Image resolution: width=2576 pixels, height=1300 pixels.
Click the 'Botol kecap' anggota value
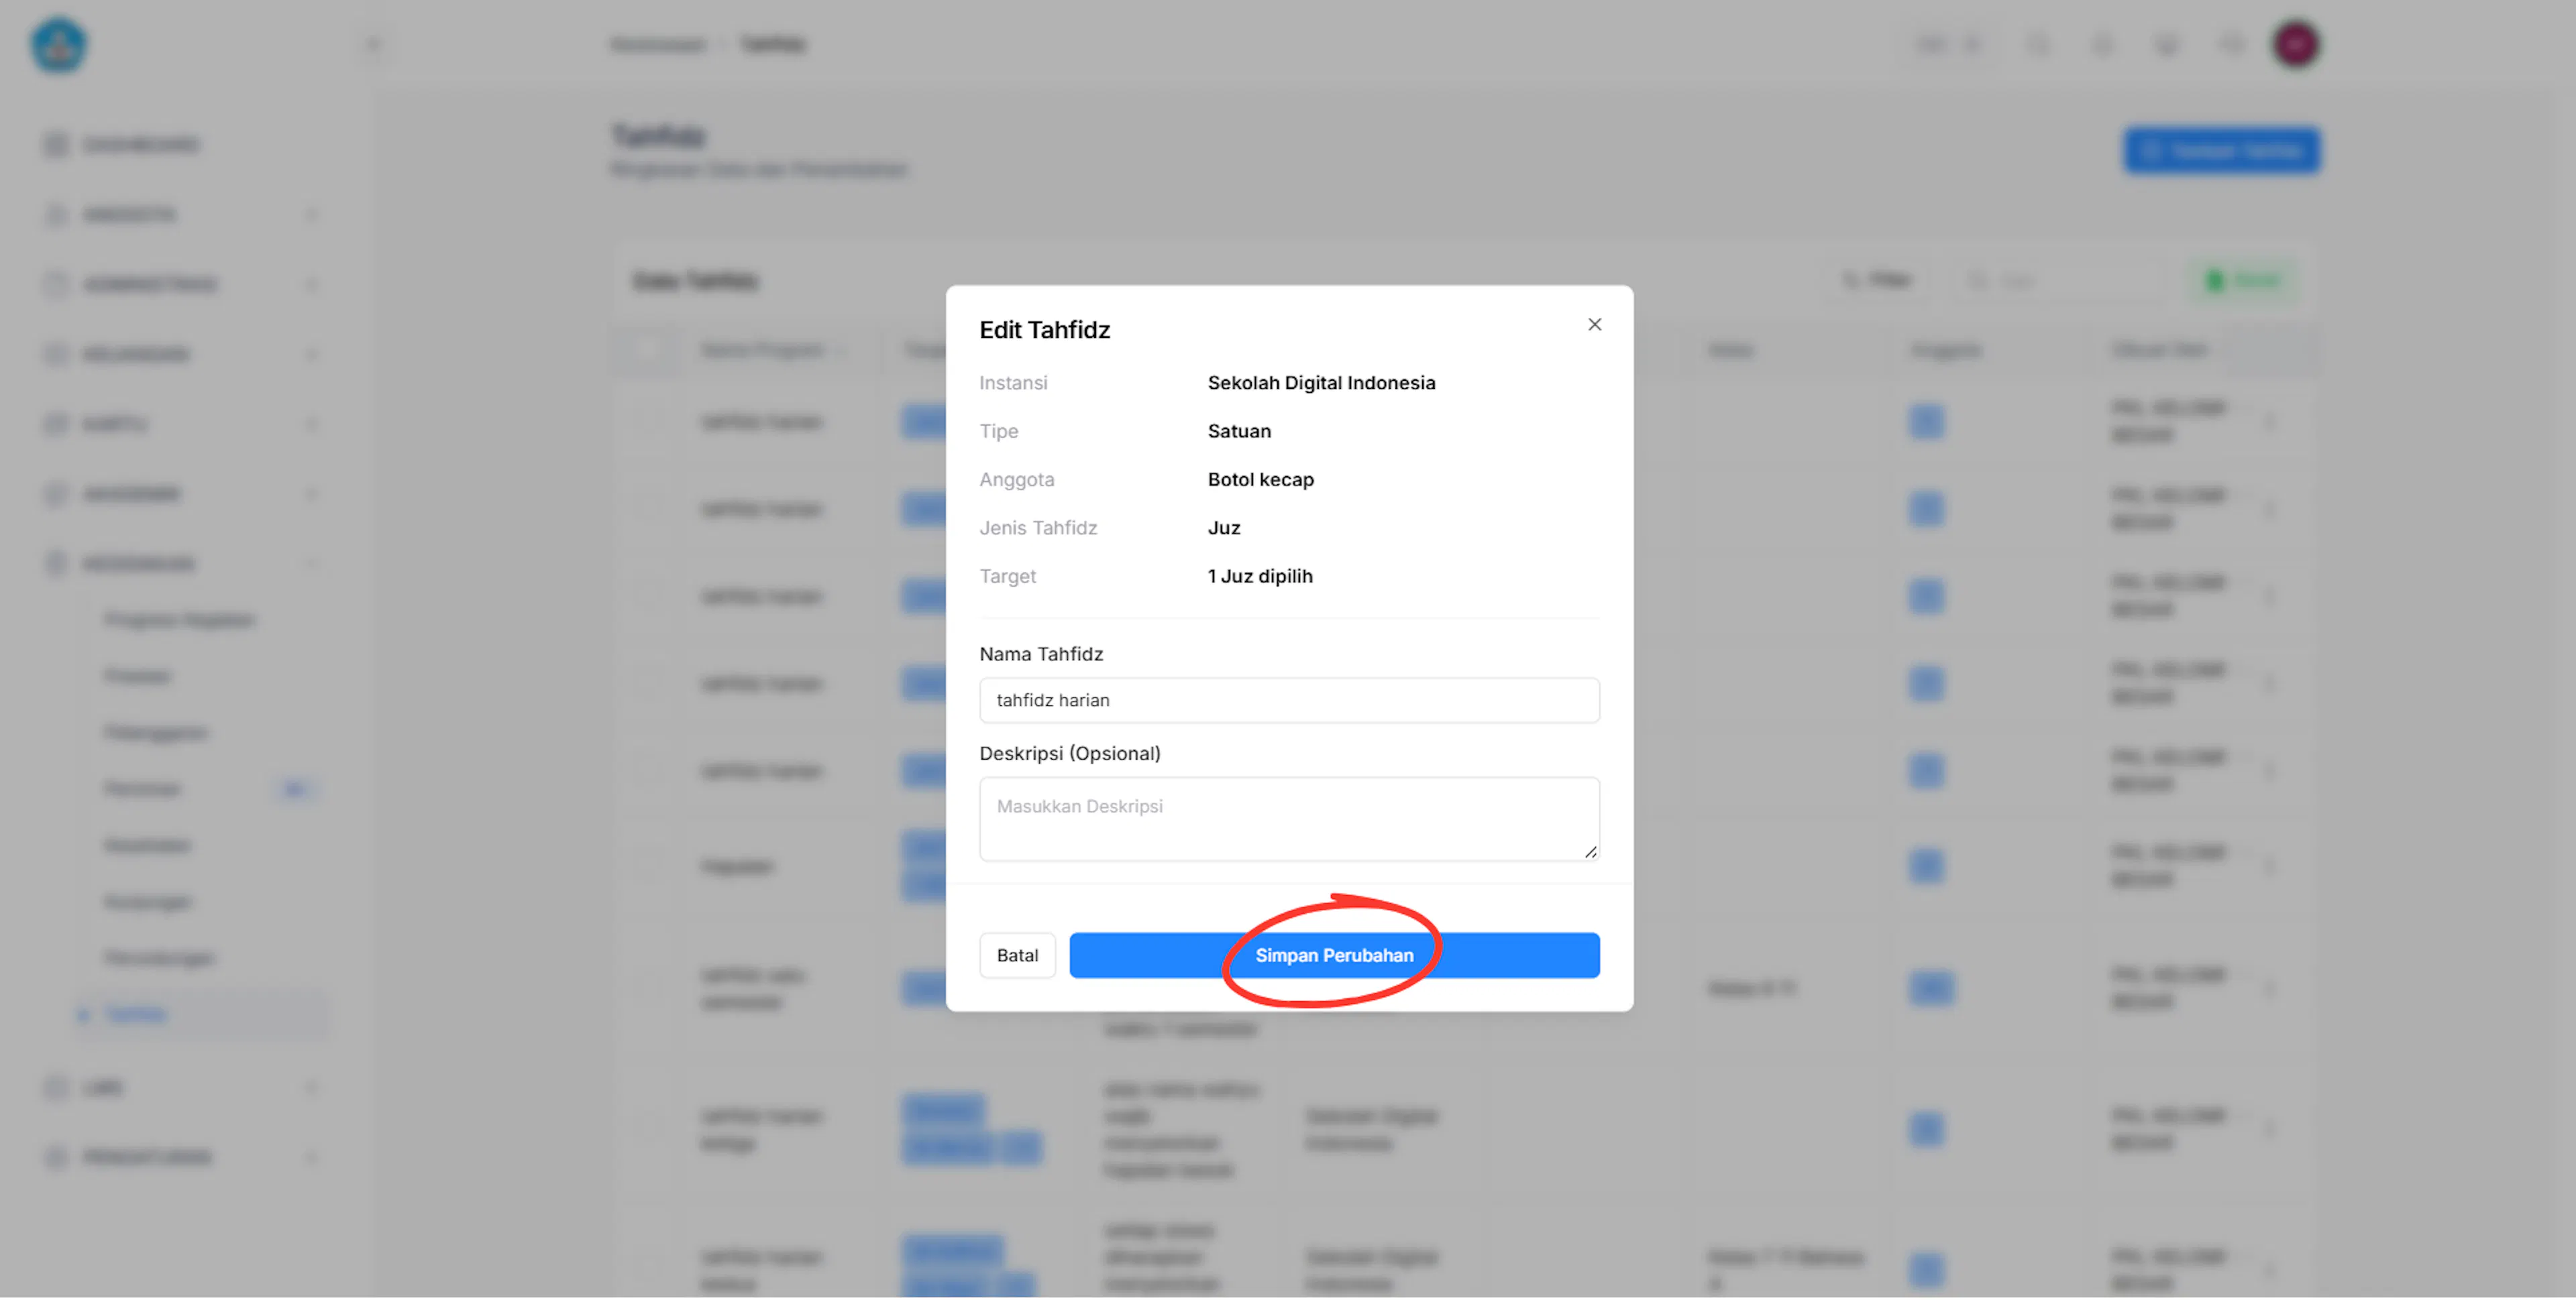point(1260,479)
